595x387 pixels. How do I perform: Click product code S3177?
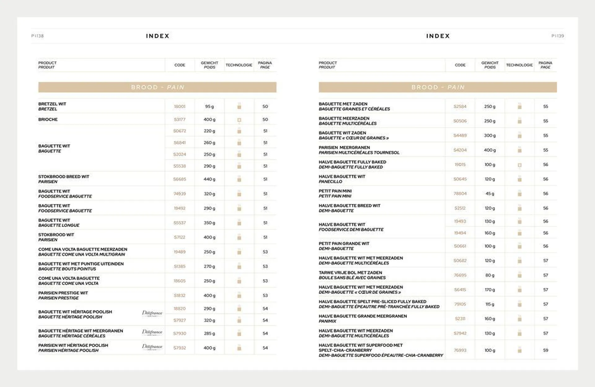point(180,119)
